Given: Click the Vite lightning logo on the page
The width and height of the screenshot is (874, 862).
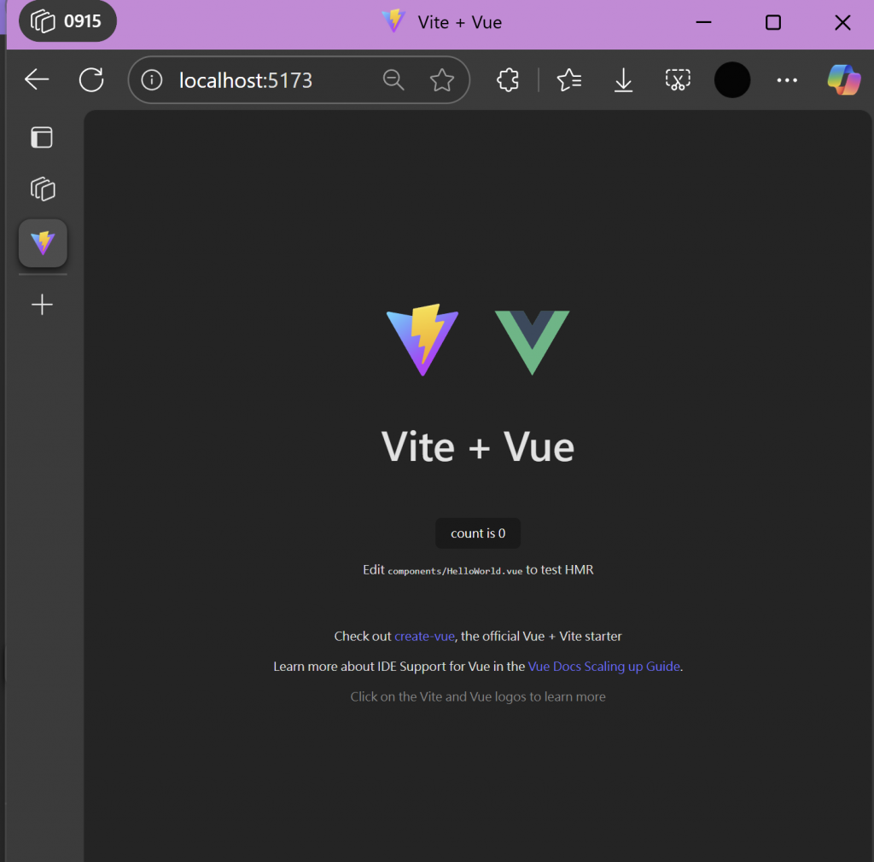Looking at the screenshot, I should pyautogui.click(x=422, y=340).
